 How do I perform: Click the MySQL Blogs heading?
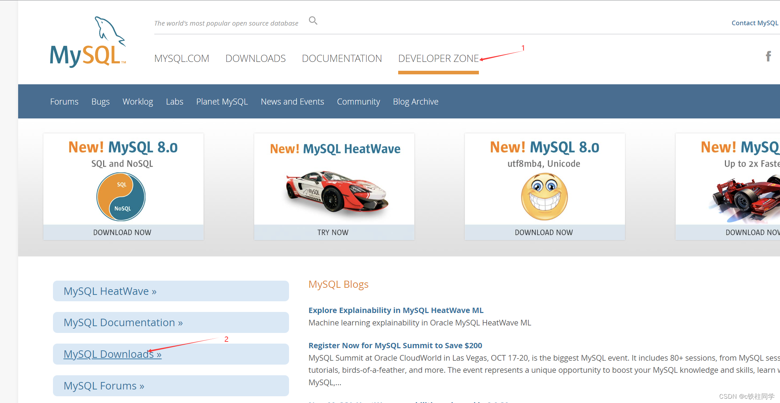tap(338, 284)
